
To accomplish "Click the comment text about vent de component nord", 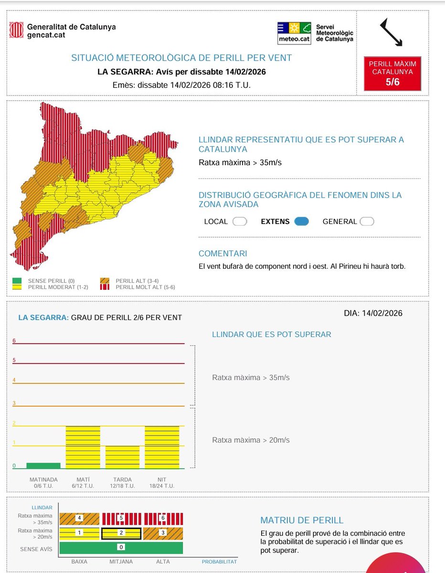I will [x=302, y=266].
